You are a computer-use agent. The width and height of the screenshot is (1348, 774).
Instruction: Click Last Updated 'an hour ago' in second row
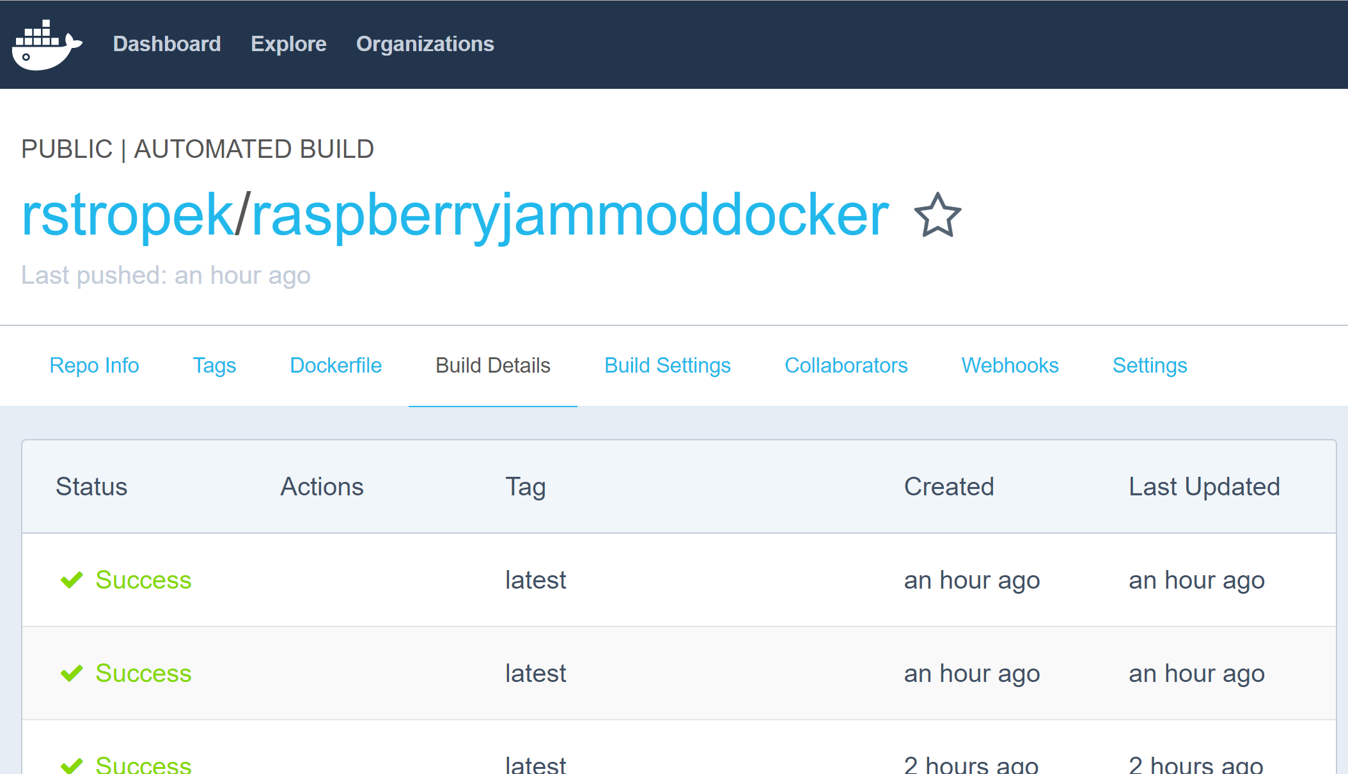(x=1196, y=674)
